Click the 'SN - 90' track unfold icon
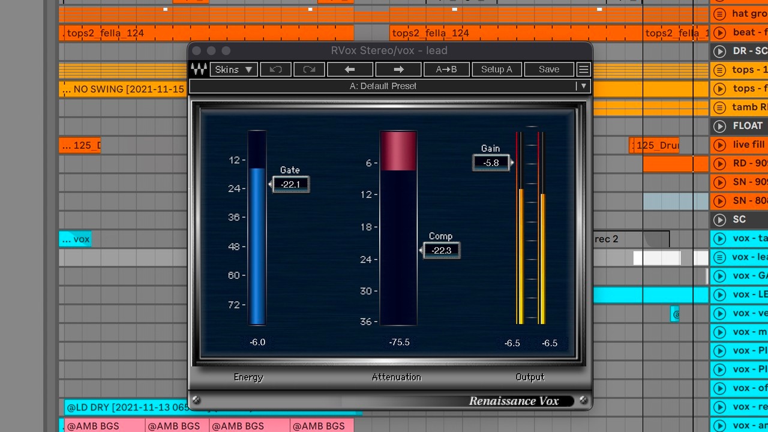Image resolution: width=768 pixels, height=432 pixels. tap(719, 182)
